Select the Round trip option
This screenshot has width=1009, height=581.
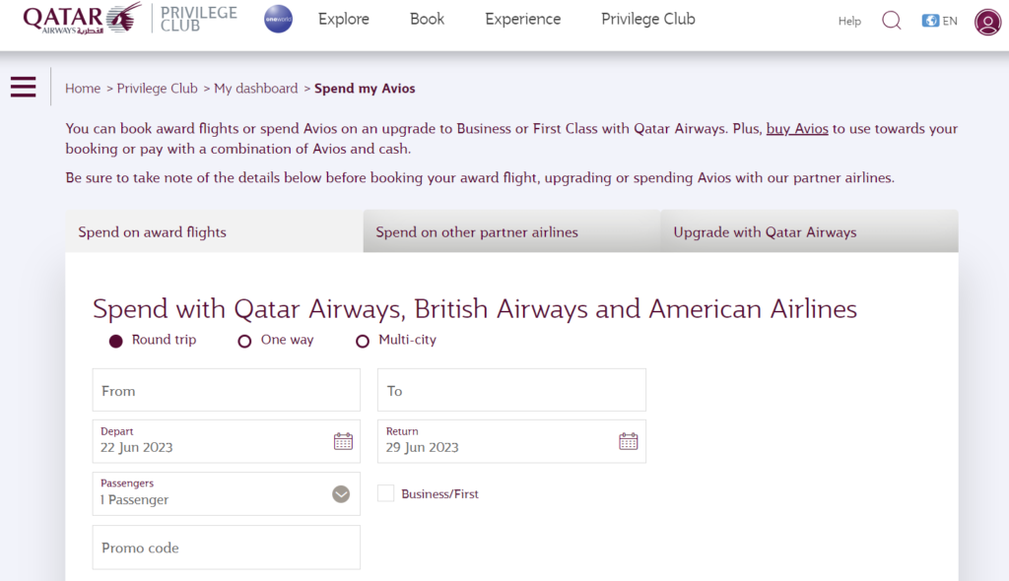tap(116, 341)
